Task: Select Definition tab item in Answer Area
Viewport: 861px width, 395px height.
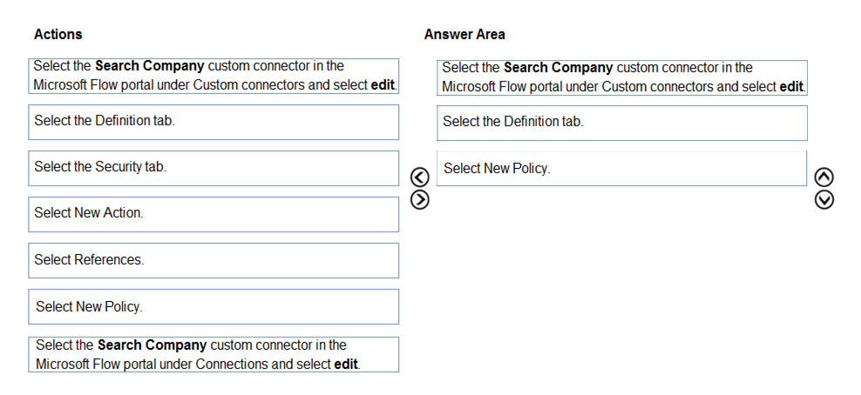Action: tap(622, 124)
